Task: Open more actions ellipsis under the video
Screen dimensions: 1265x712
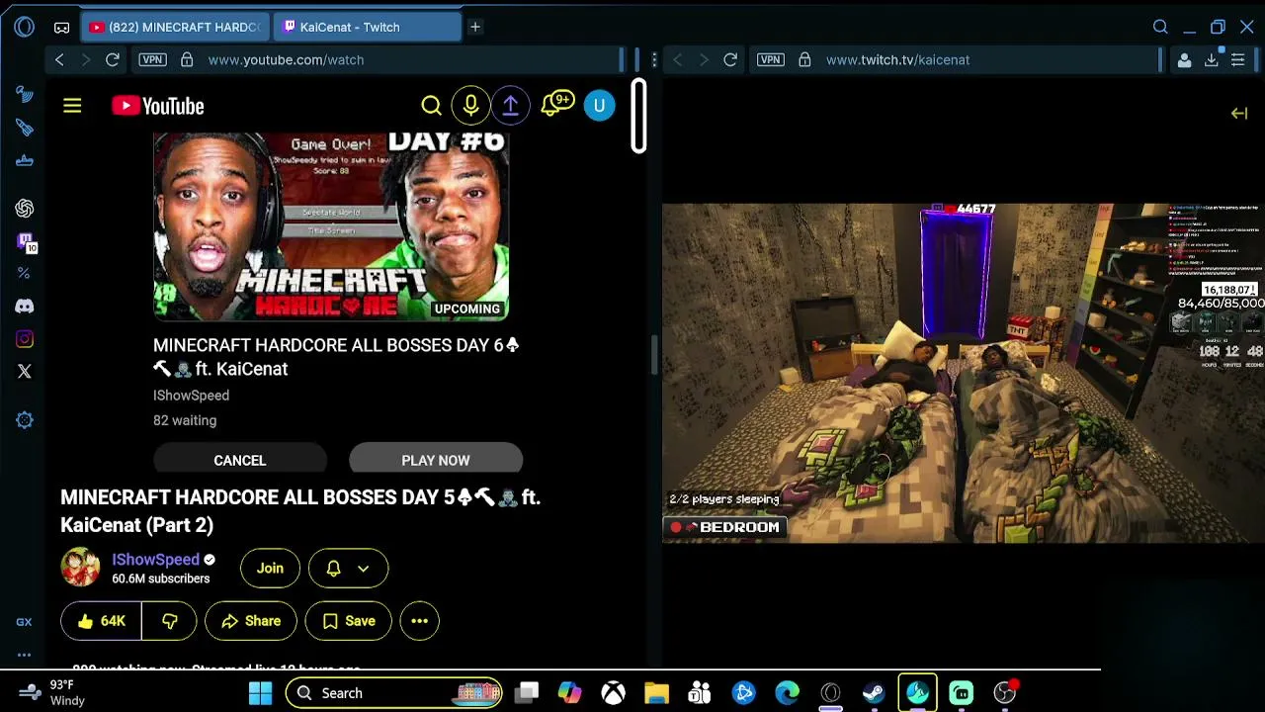Action: (x=419, y=621)
